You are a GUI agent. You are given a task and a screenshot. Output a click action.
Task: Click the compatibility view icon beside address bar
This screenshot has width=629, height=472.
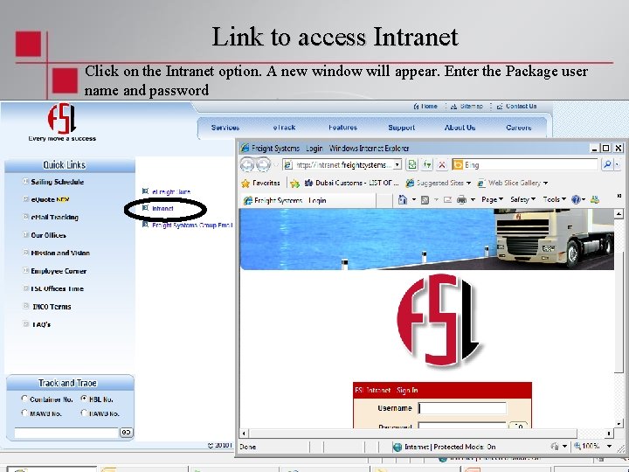pos(412,164)
